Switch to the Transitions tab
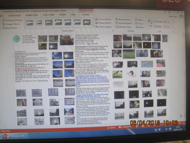The width and height of the screenshot is (190, 143). coord(15,15)
